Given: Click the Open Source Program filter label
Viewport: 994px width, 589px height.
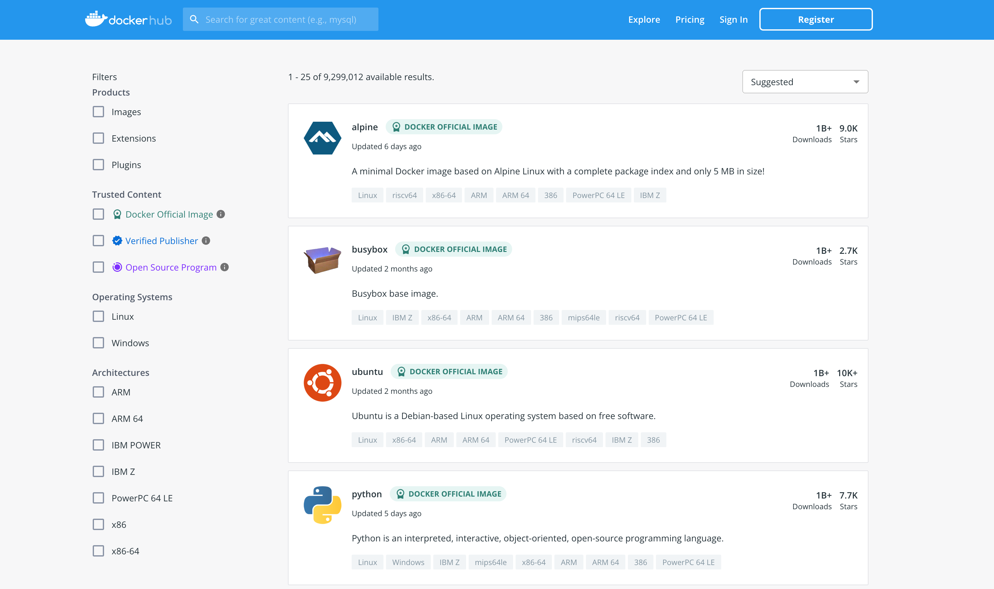Looking at the screenshot, I should (171, 267).
